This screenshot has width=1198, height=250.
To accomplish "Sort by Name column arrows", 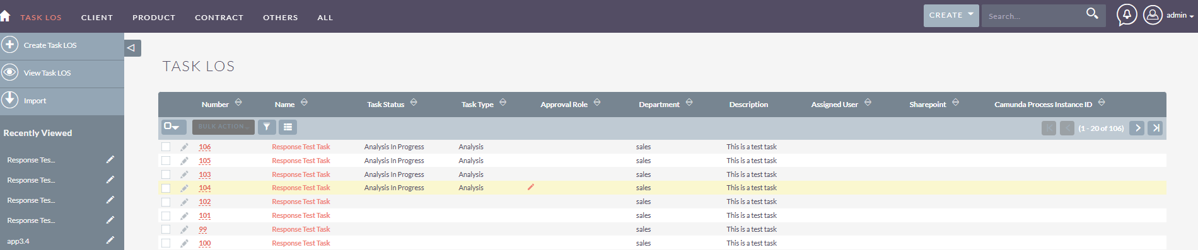I will (x=304, y=102).
